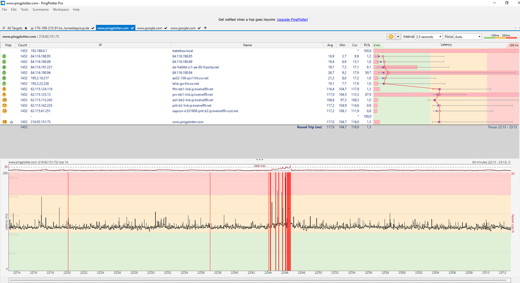Select www.pingplotter.com name in hop 14 row

coord(188,122)
